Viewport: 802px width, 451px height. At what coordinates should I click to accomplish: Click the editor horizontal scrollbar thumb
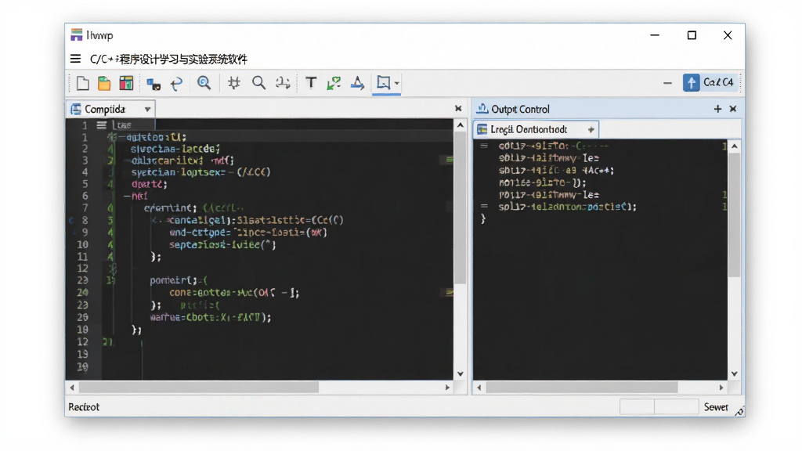(x=198, y=388)
